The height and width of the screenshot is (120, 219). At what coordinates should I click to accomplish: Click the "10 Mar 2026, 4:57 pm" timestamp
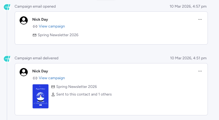(x=188, y=6)
